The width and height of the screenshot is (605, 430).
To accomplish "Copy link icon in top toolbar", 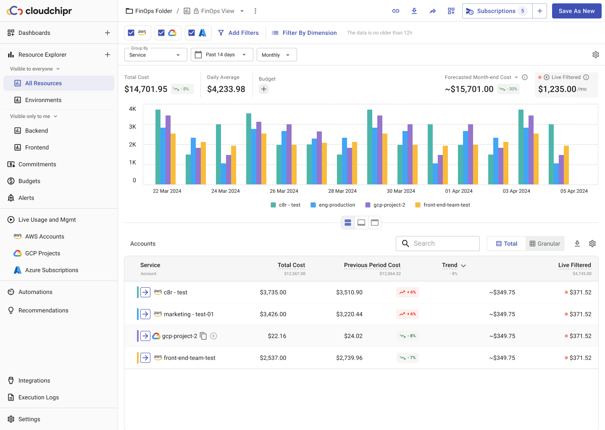I will [396, 11].
